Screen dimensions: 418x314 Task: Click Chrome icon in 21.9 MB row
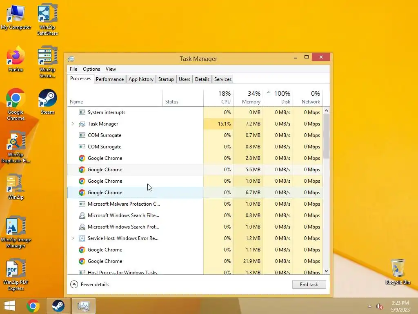82,261
